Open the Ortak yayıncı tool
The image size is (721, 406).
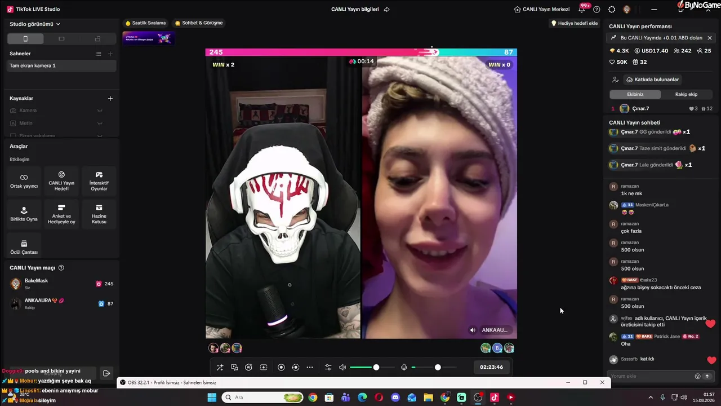pos(24,181)
